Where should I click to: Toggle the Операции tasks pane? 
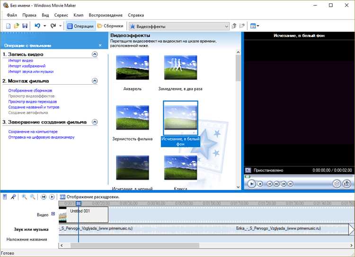tap(80, 26)
